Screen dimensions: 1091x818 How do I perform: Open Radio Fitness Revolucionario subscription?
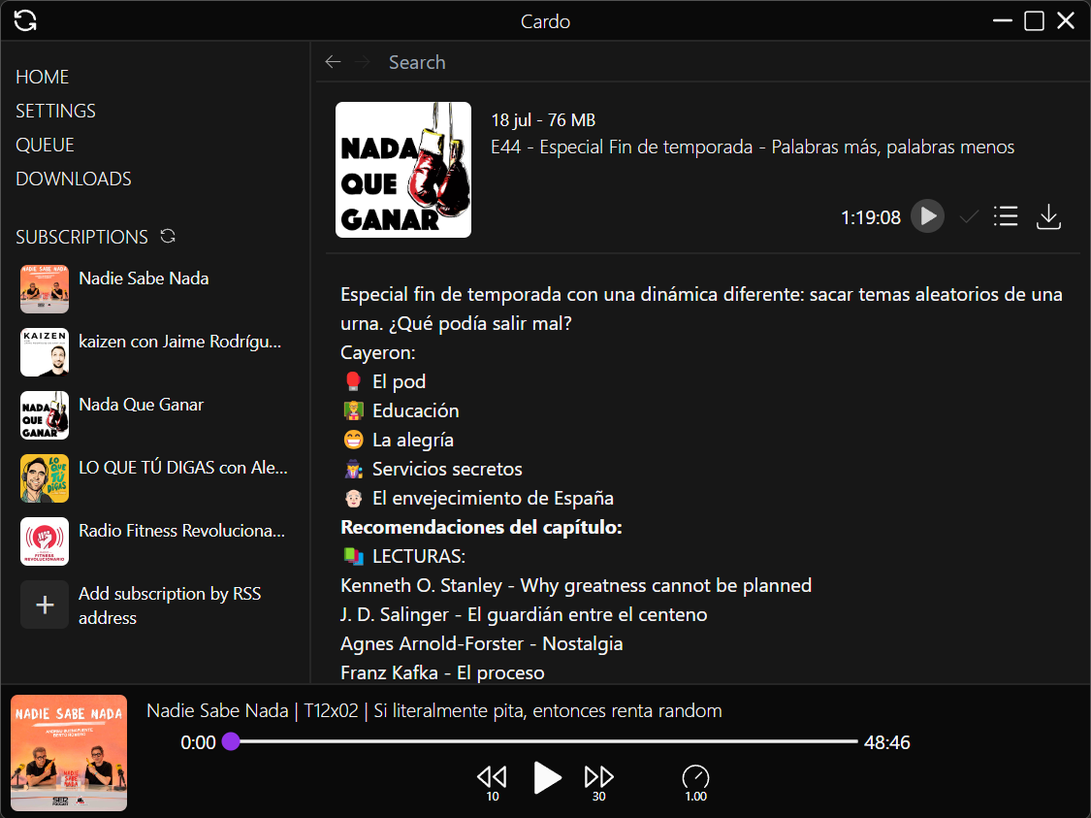click(156, 541)
